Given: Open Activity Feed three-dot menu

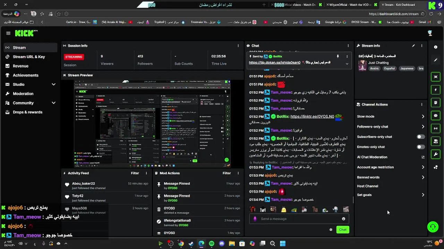Looking at the screenshot, I should (x=146, y=173).
